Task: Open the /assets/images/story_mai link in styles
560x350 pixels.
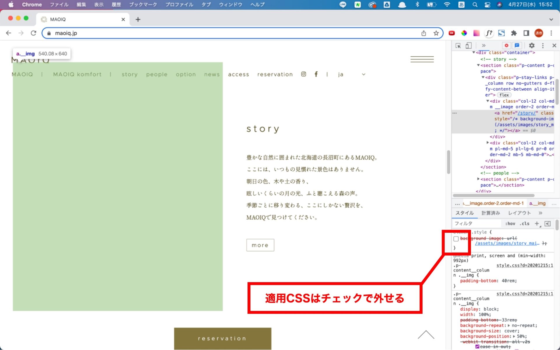Action: point(507,244)
